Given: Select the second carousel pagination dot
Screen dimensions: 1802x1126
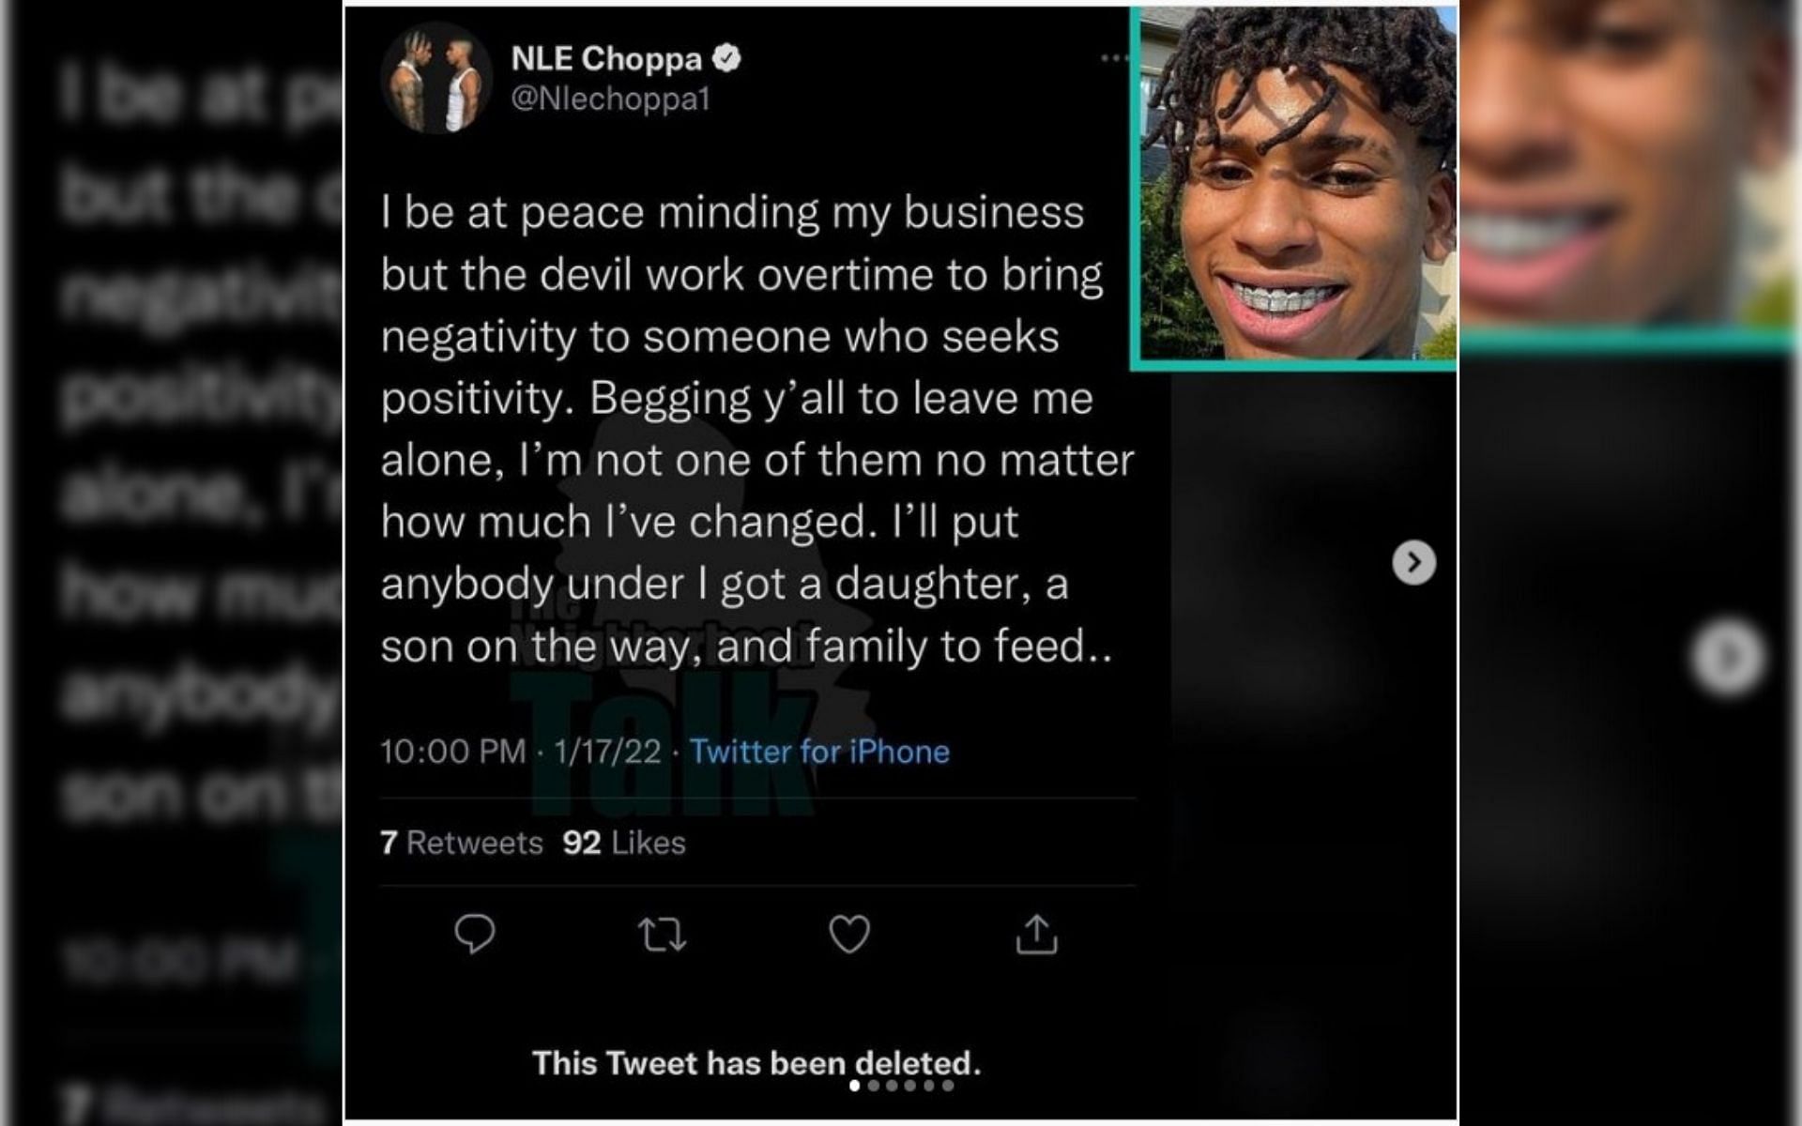Looking at the screenshot, I should (x=873, y=1086).
